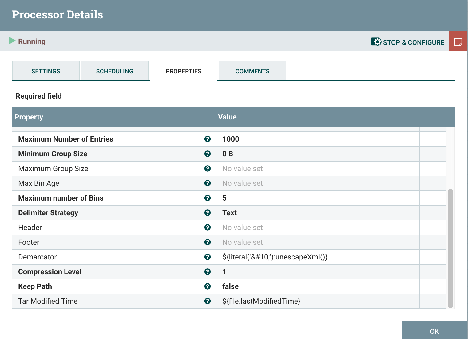Open help for Footer property
The image size is (468, 339).
coord(208,242)
